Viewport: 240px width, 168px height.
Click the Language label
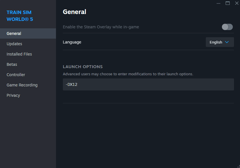click(x=72, y=42)
